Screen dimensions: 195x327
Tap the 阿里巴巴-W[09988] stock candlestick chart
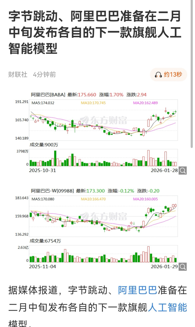point(104,216)
